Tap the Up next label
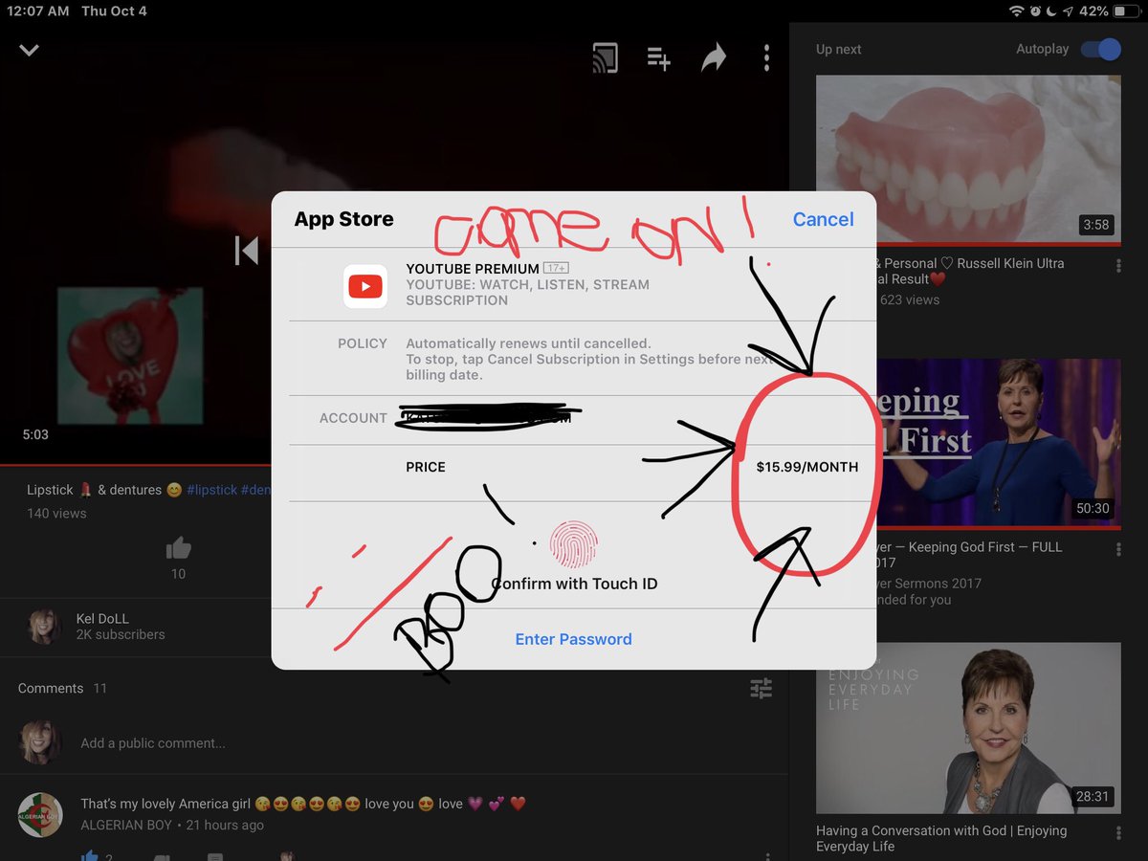 tap(839, 49)
